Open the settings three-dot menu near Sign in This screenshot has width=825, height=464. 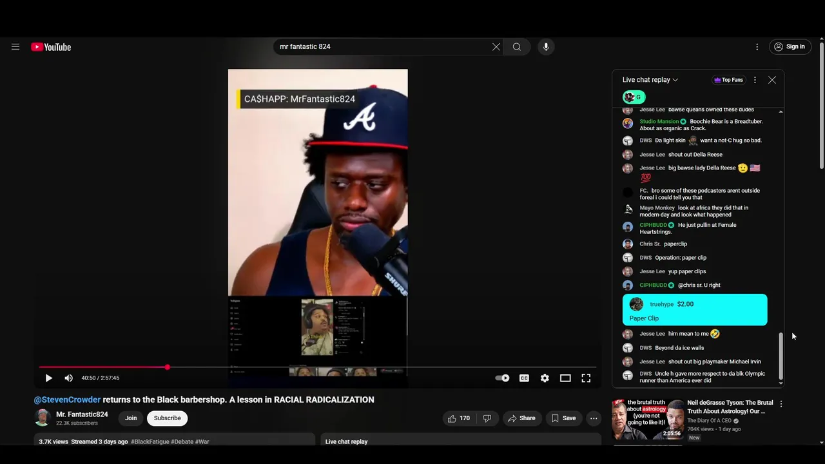pos(757,46)
